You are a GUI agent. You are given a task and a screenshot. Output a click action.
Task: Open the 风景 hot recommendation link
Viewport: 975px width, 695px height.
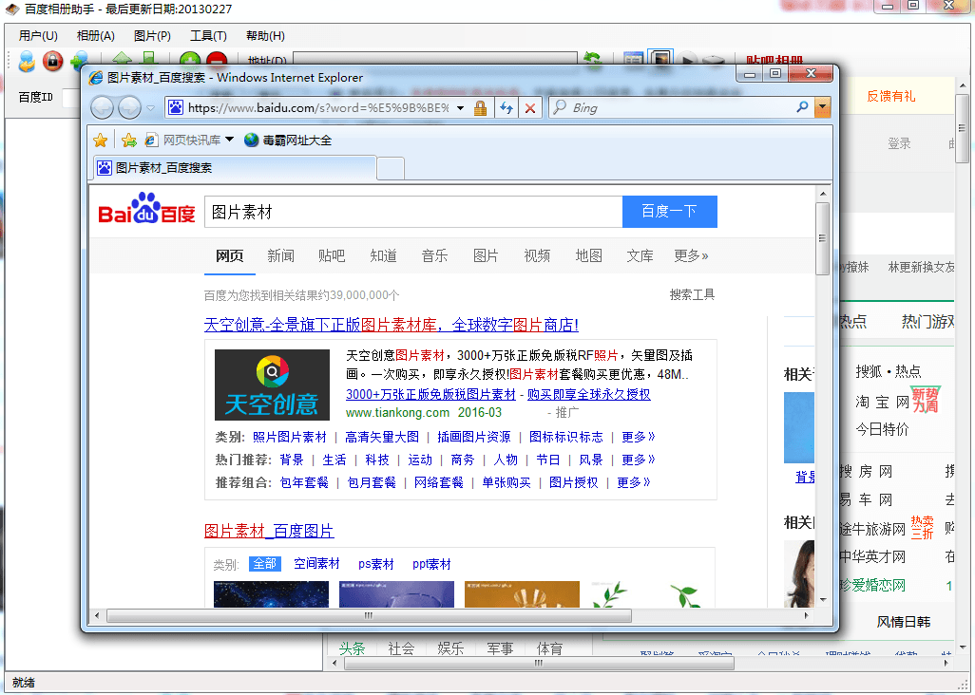pyautogui.click(x=591, y=460)
